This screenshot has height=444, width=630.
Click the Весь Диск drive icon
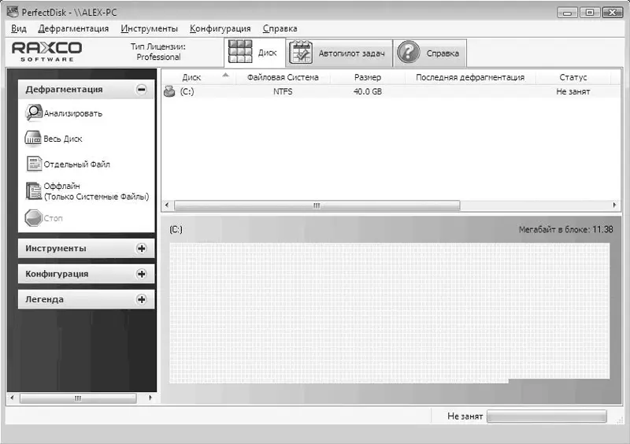pos(33,139)
